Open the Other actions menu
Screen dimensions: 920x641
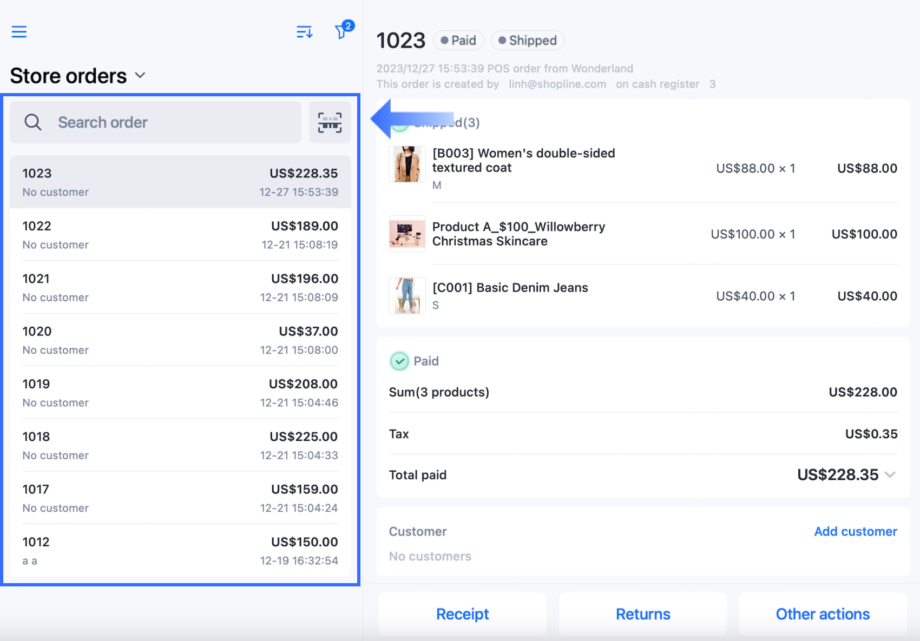pos(823,614)
